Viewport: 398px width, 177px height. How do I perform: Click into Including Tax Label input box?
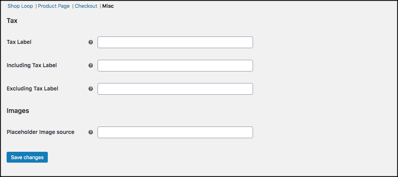point(175,66)
